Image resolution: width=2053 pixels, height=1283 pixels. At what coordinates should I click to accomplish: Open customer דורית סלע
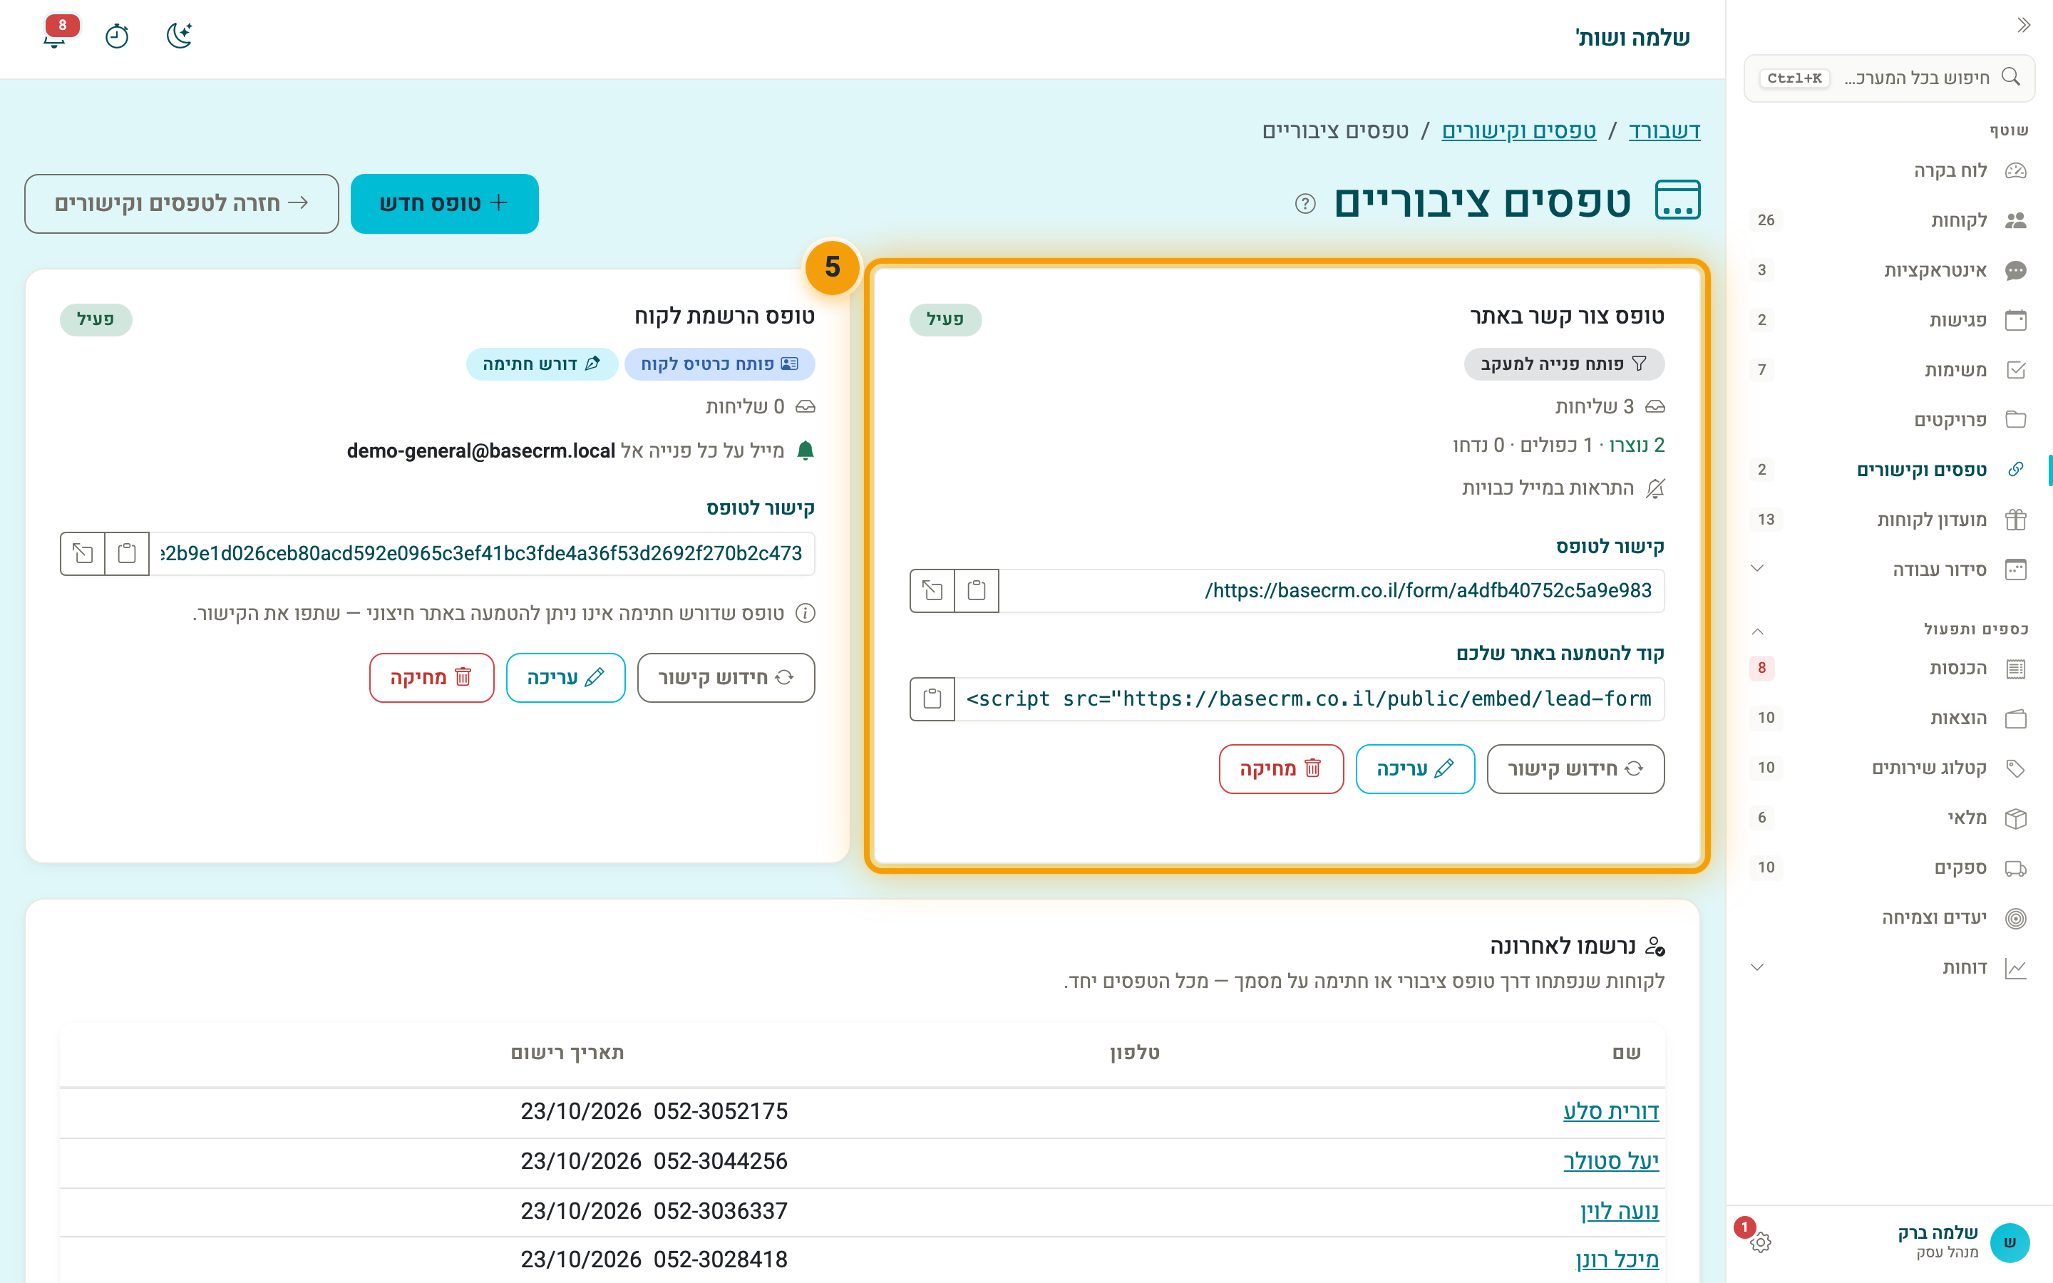[1610, 1112]
